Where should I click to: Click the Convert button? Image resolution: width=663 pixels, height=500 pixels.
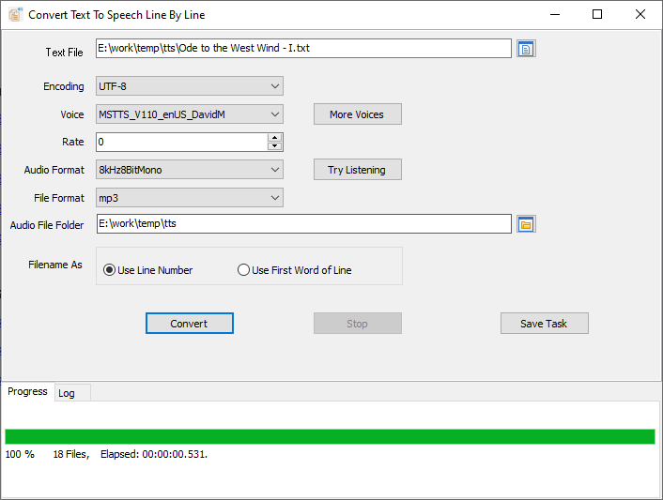click(x=190, y=324)
